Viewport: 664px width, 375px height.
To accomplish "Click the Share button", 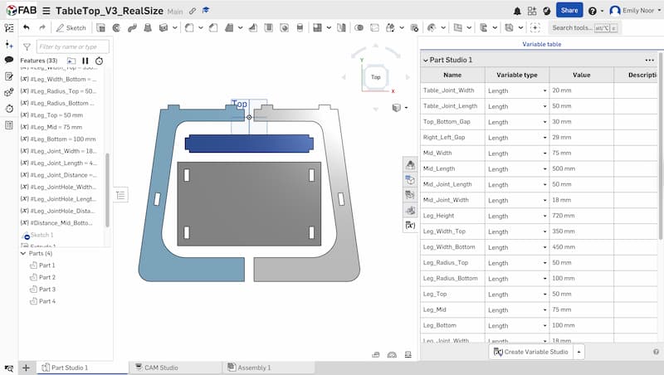I will click(x=569, y=11).
